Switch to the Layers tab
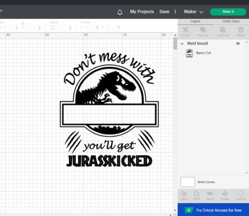 (x=195, y=22)
